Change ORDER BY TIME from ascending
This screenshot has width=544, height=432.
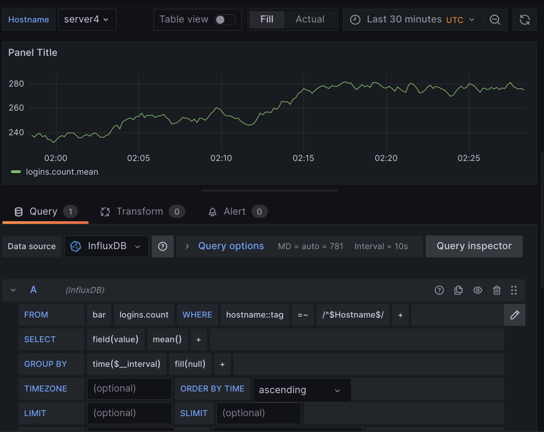(x=301, y=389)
